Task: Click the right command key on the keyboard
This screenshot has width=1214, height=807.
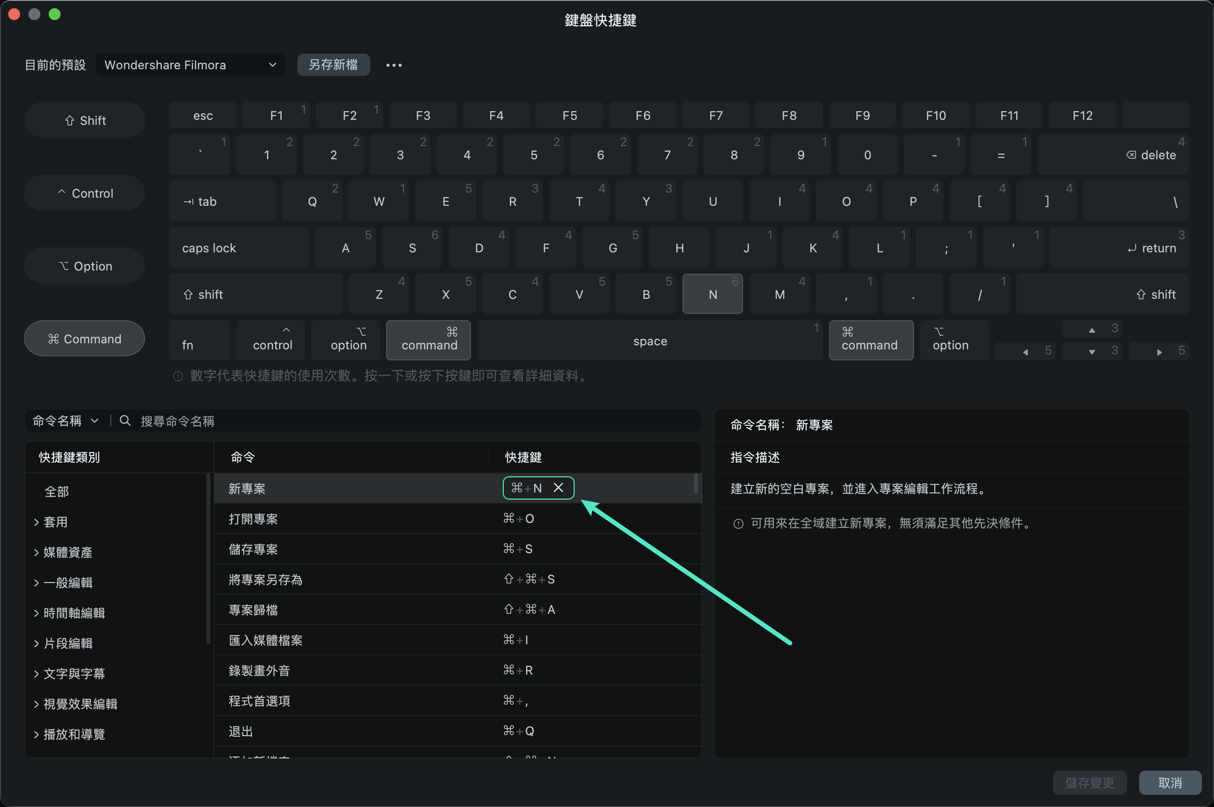Action: click(871, 341)
